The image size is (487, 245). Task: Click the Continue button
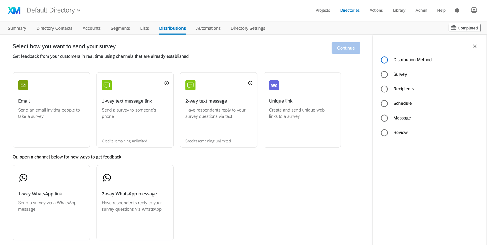click(346, 48)
